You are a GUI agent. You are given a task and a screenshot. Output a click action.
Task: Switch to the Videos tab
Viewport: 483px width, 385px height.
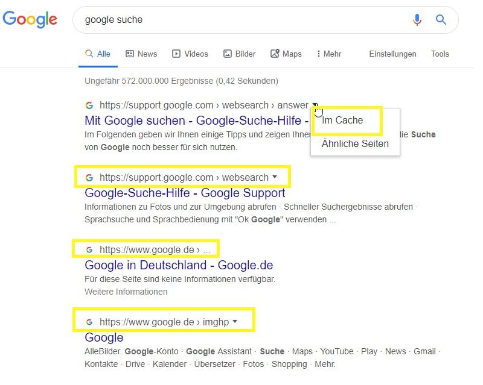pyautogui.click(x=190, y=54)
